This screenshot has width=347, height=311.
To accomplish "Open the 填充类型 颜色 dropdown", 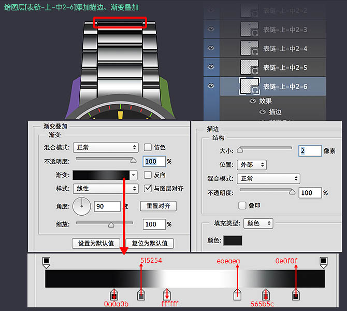I will (258, 223).
